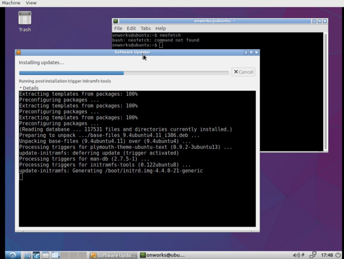
Task: Open the power manager lightning tray icon
Action: point(303,255)
